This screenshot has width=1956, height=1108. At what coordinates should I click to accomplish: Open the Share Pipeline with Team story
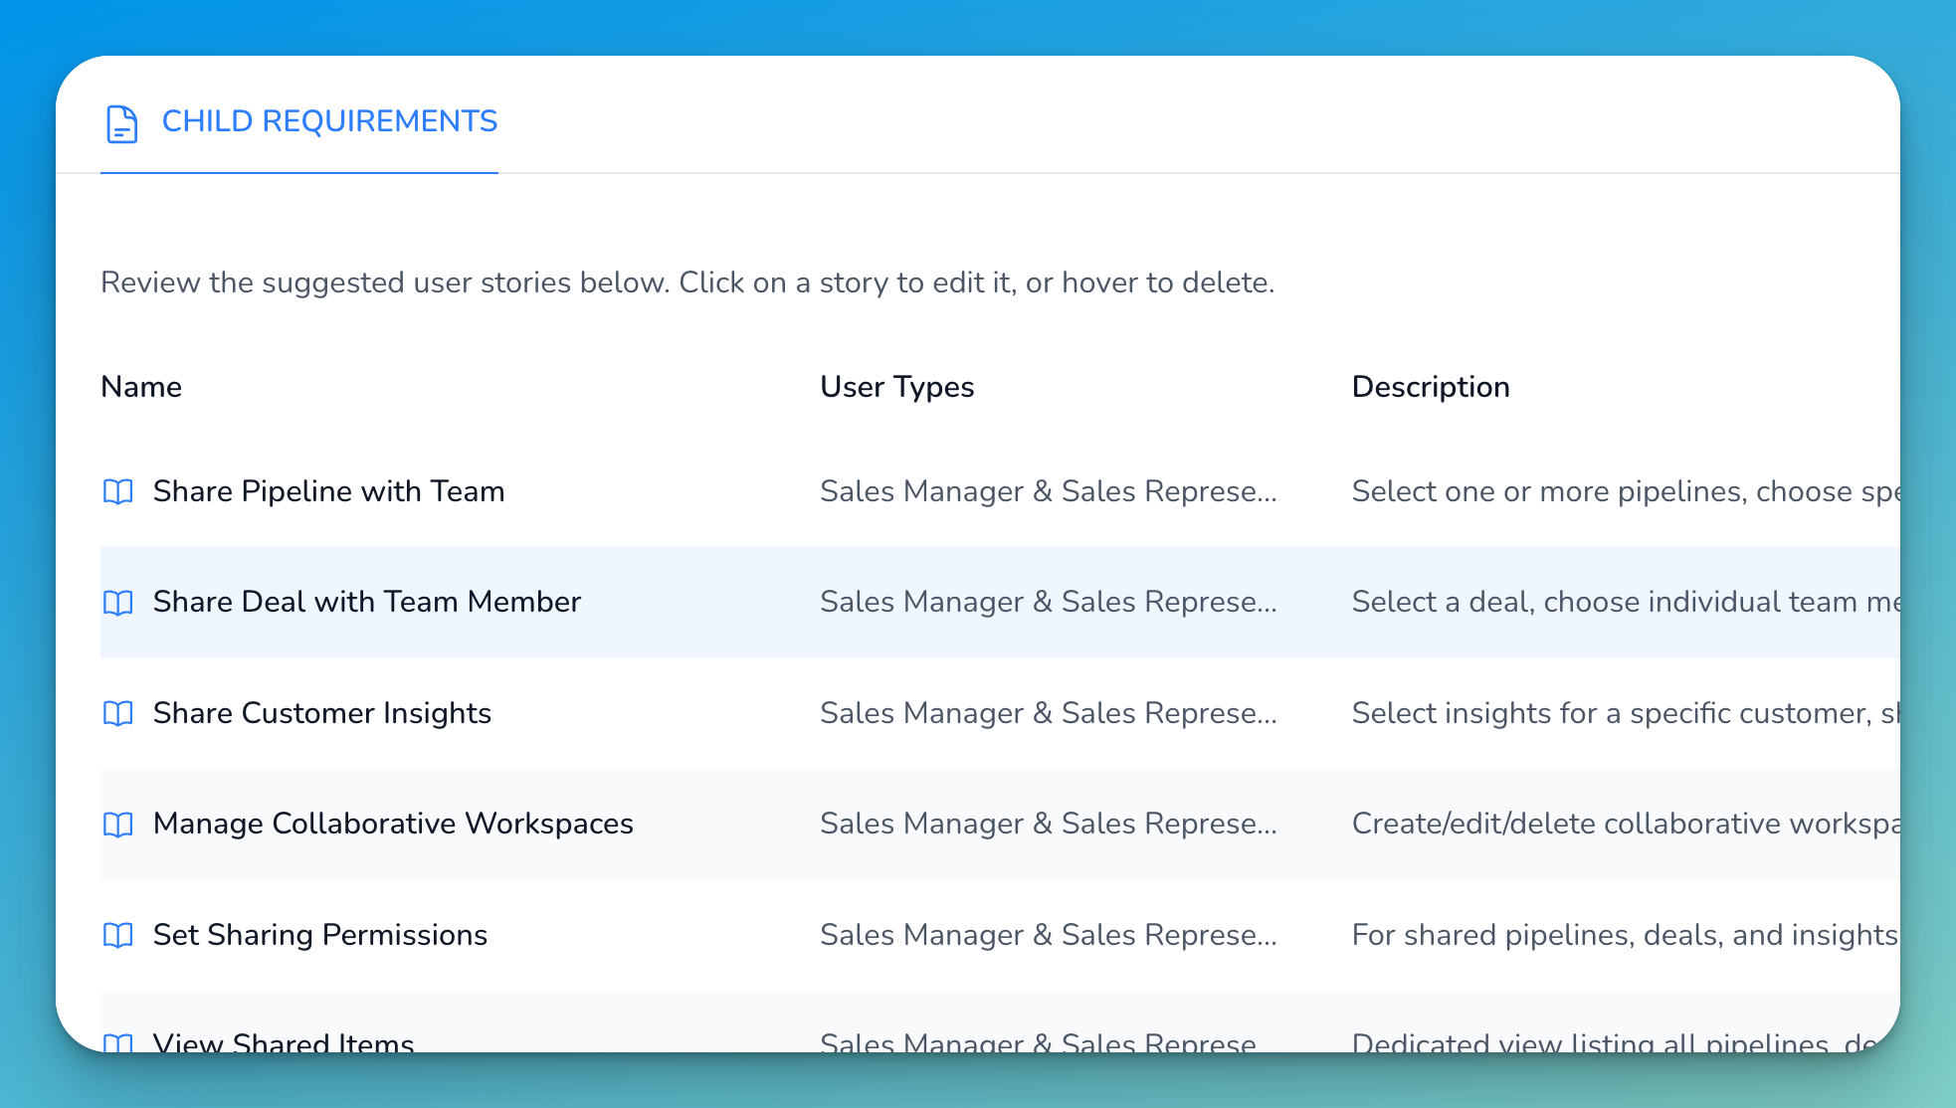point(328,491)
